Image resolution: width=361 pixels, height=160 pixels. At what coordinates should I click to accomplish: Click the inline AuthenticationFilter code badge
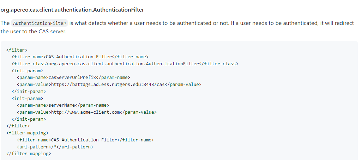click(x=39, y=23)
